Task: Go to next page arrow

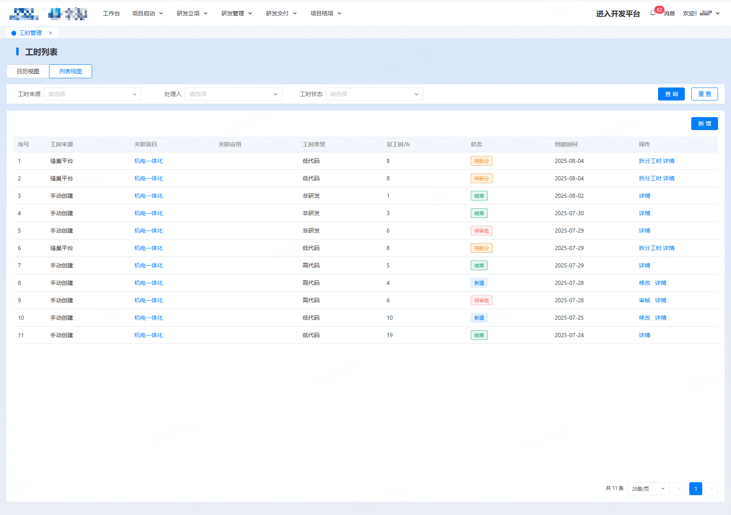Action: tap(712, 489)
